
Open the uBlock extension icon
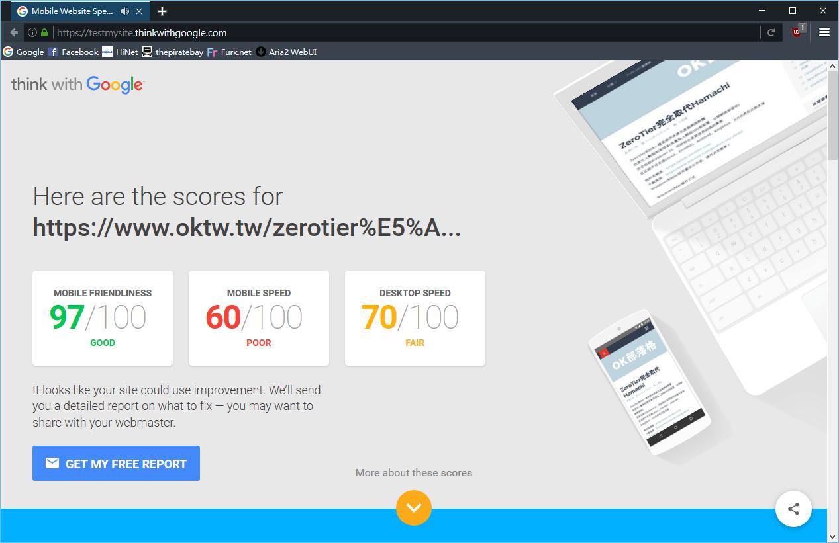point(797,32)
